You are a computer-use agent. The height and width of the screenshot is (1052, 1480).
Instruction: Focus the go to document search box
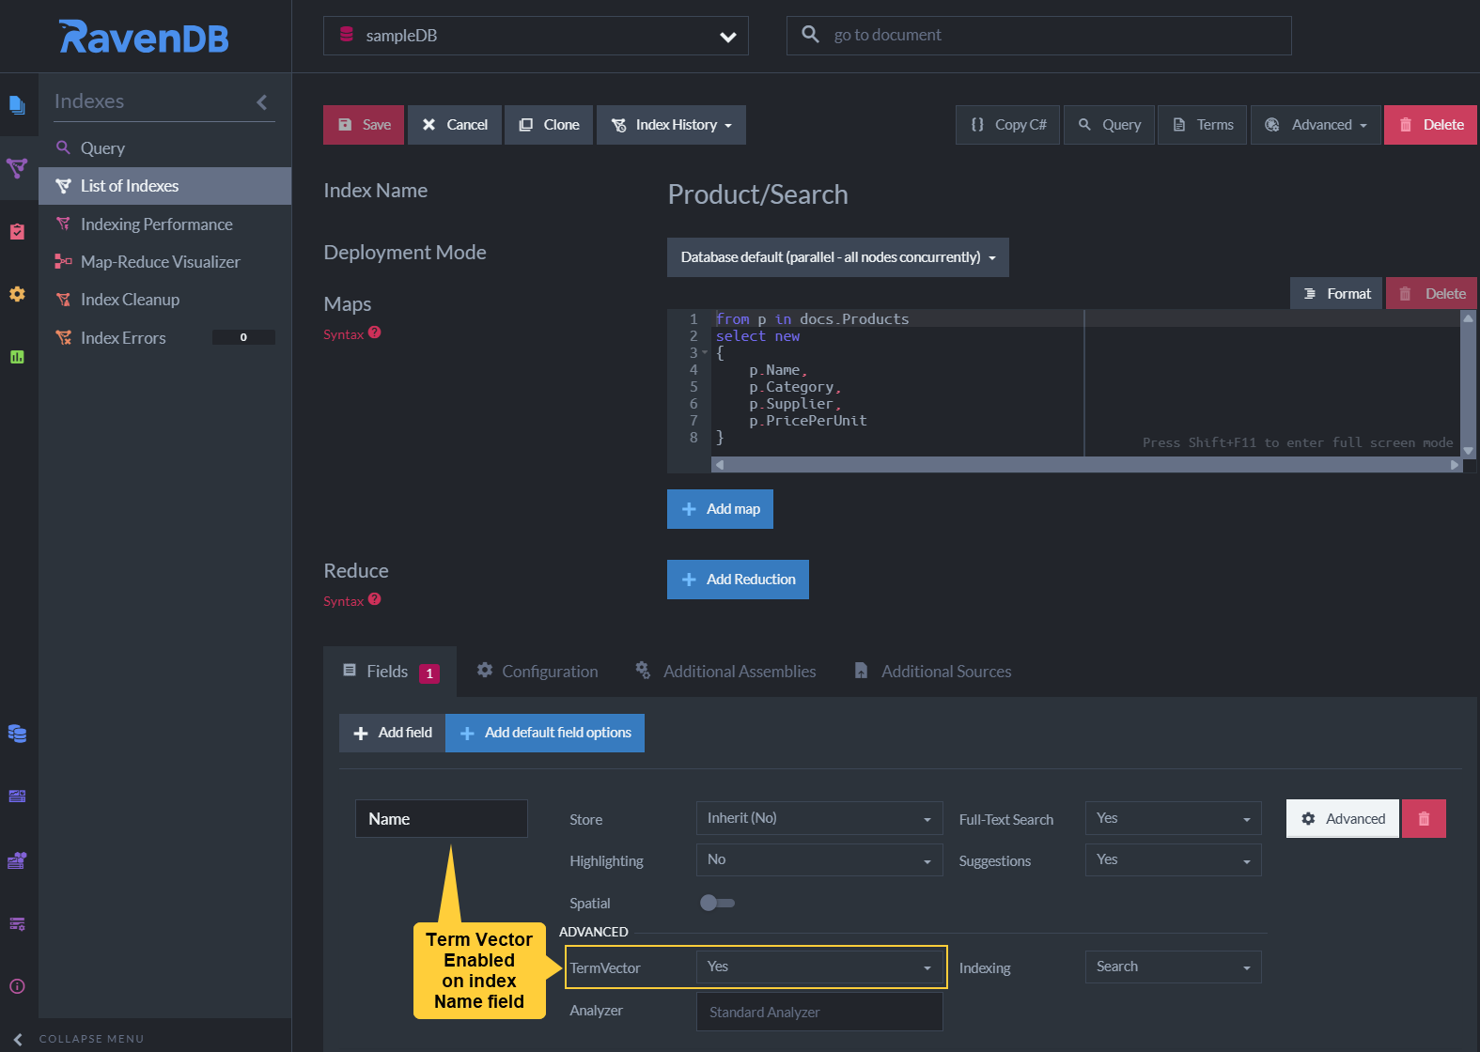[x=1039, y=36]
